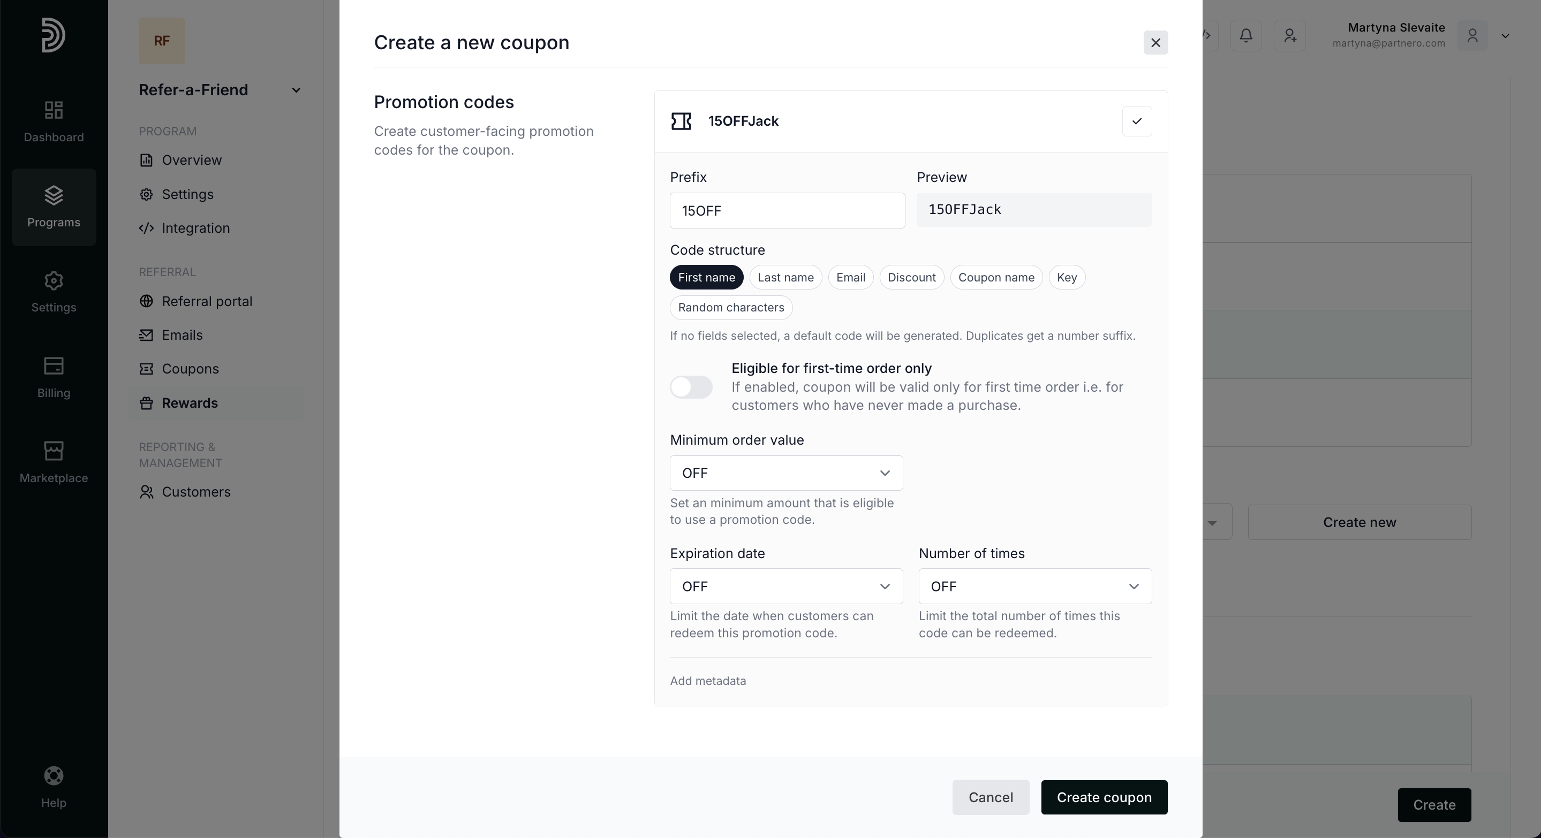
Task: Confirm promotion code with checkmark icon
Action: (x=1137, y=121)
